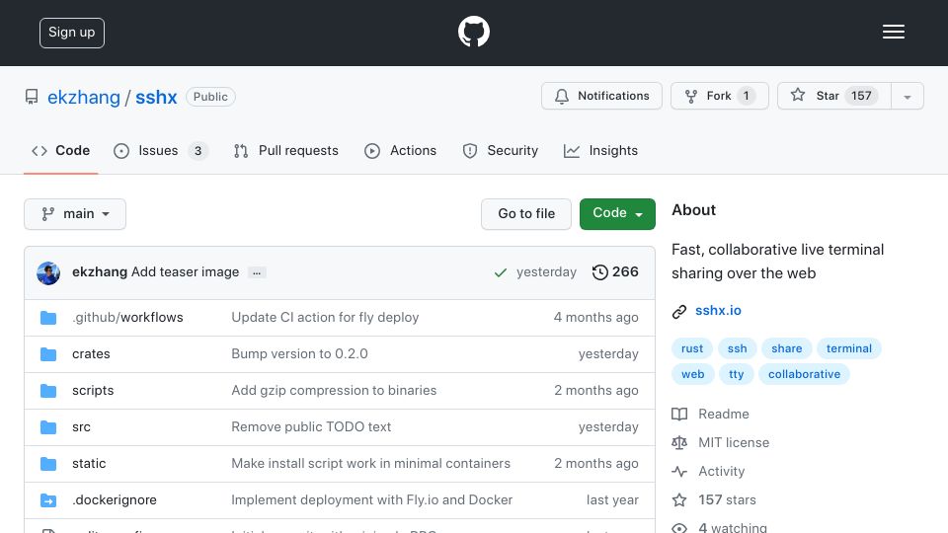Open the Readme link in About
This screenshot has height=533, width=948.
tap(710, 414)
